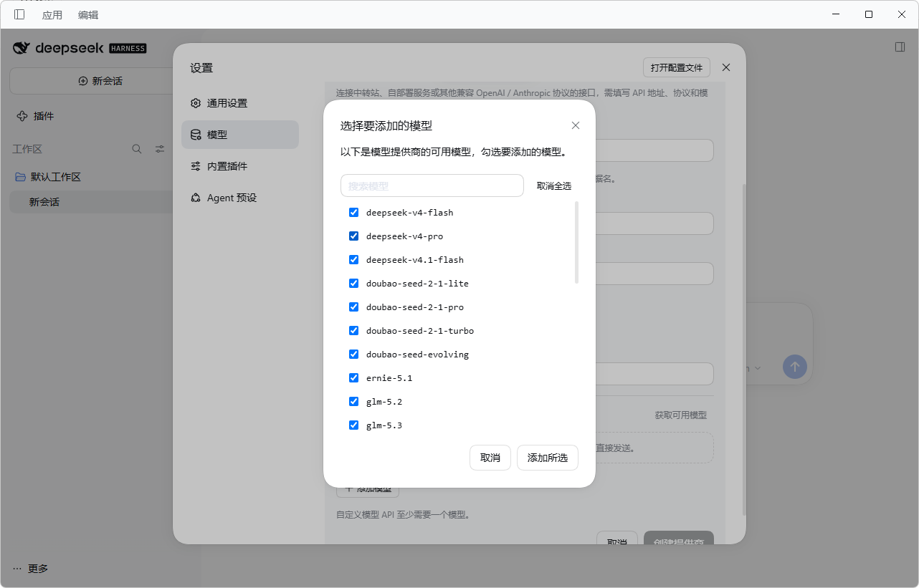919x588 pixels.
Task: Toggle the left sidebar panel icon
Action: [x=19, y=14]
